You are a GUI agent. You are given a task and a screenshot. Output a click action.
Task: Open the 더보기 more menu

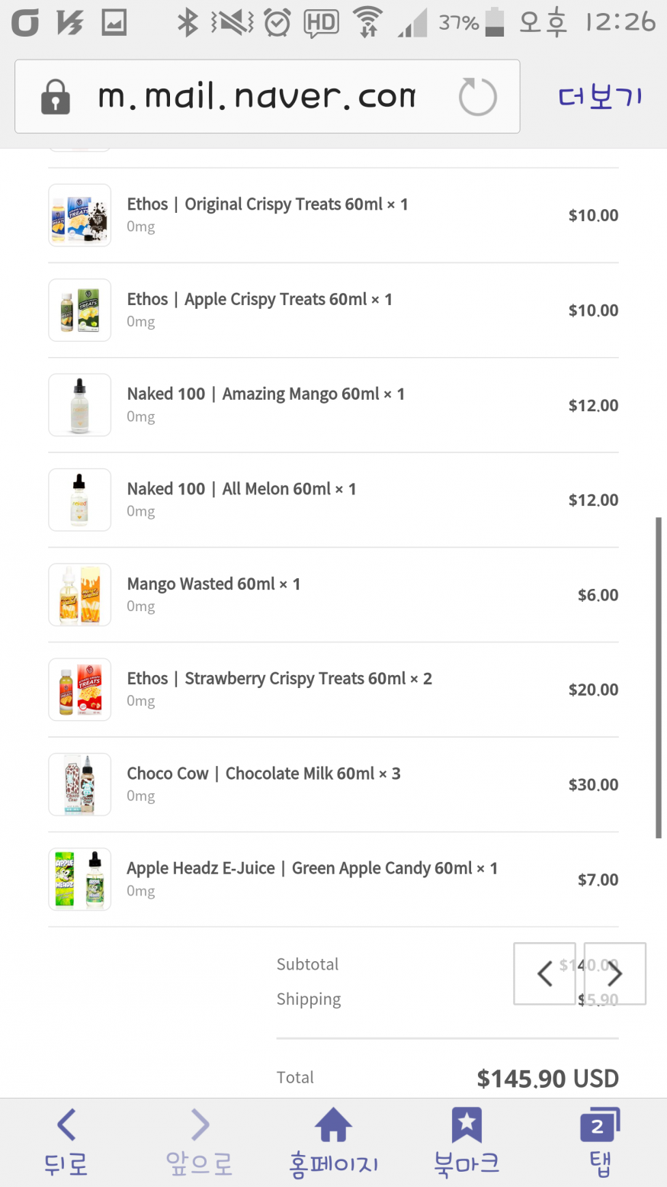(x=600, y=97)
